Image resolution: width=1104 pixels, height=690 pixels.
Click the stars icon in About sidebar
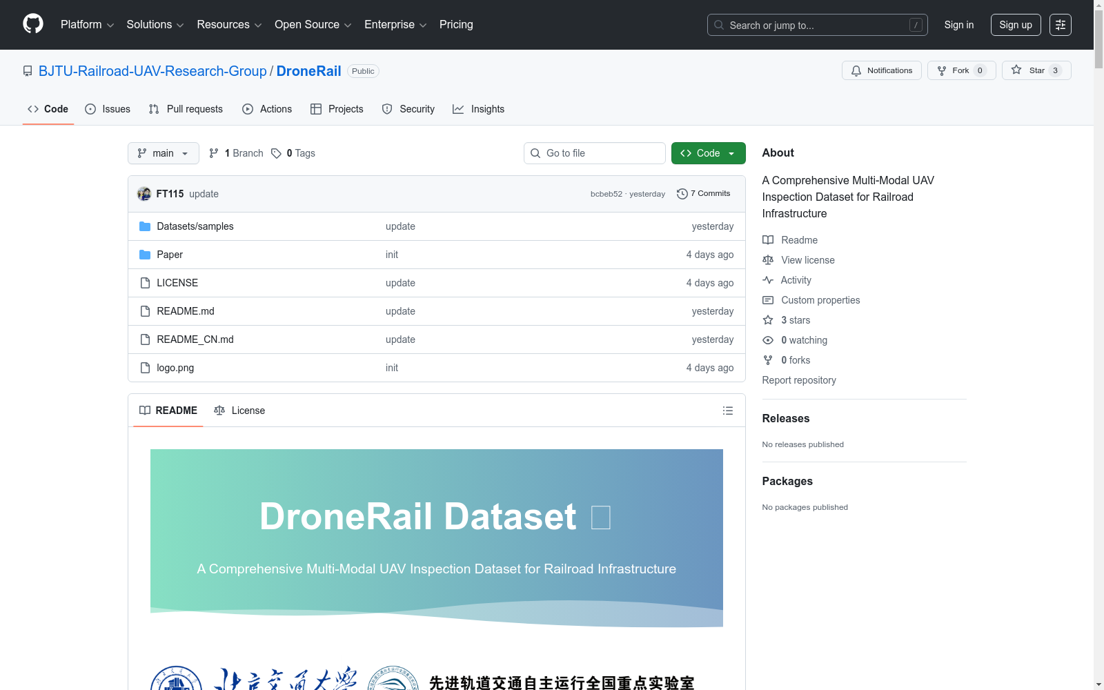pos(768,320)
